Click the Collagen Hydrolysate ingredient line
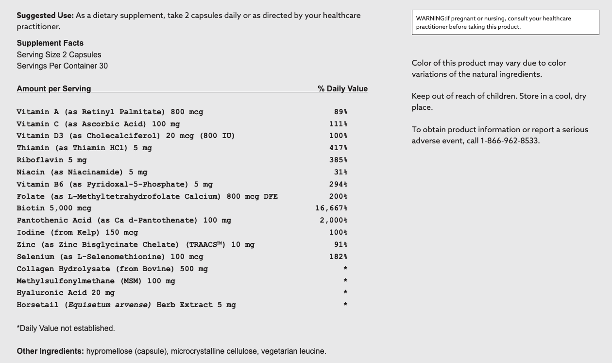Viewport: 612px width, 363px height. (112, 269)
